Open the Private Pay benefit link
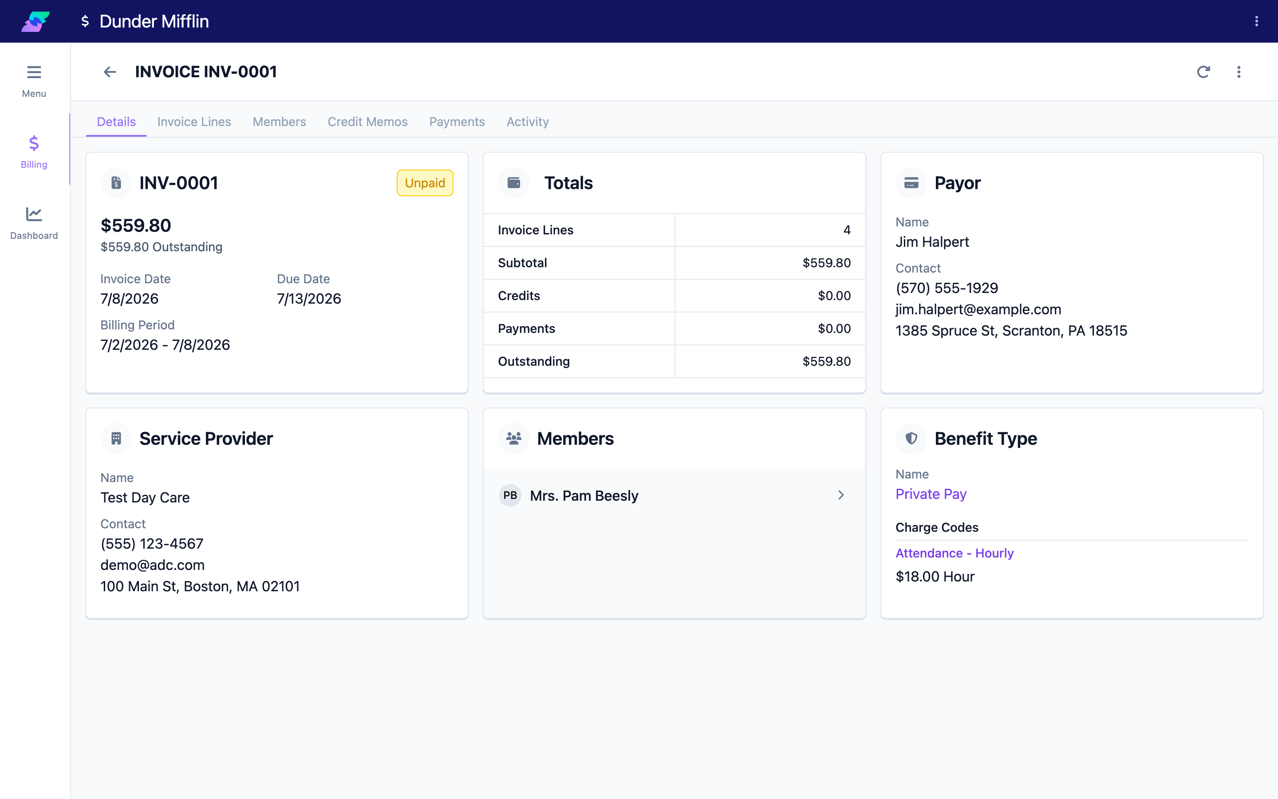1278x799 pixels. (931, 494)
